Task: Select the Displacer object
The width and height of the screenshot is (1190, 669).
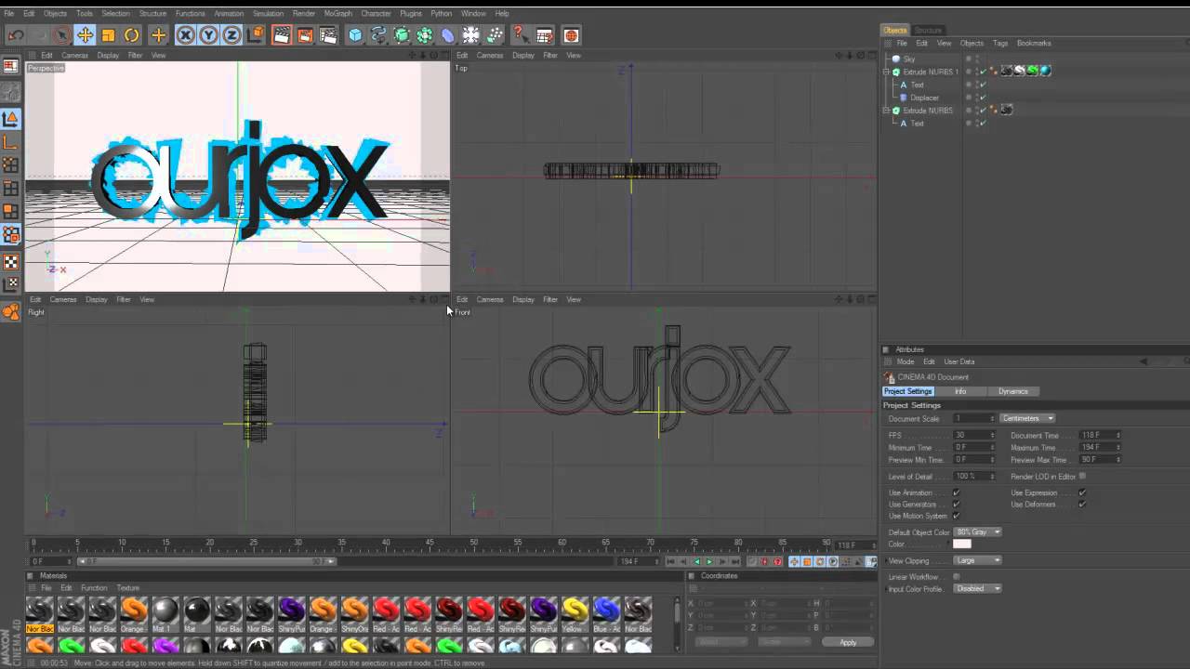Action: (924, 98)
